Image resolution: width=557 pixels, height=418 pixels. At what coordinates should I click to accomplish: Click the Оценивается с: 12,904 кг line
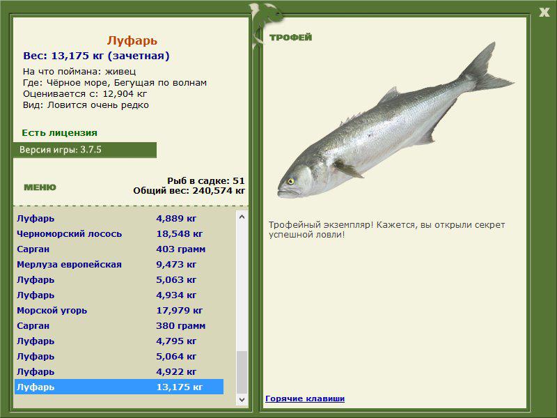84,94
